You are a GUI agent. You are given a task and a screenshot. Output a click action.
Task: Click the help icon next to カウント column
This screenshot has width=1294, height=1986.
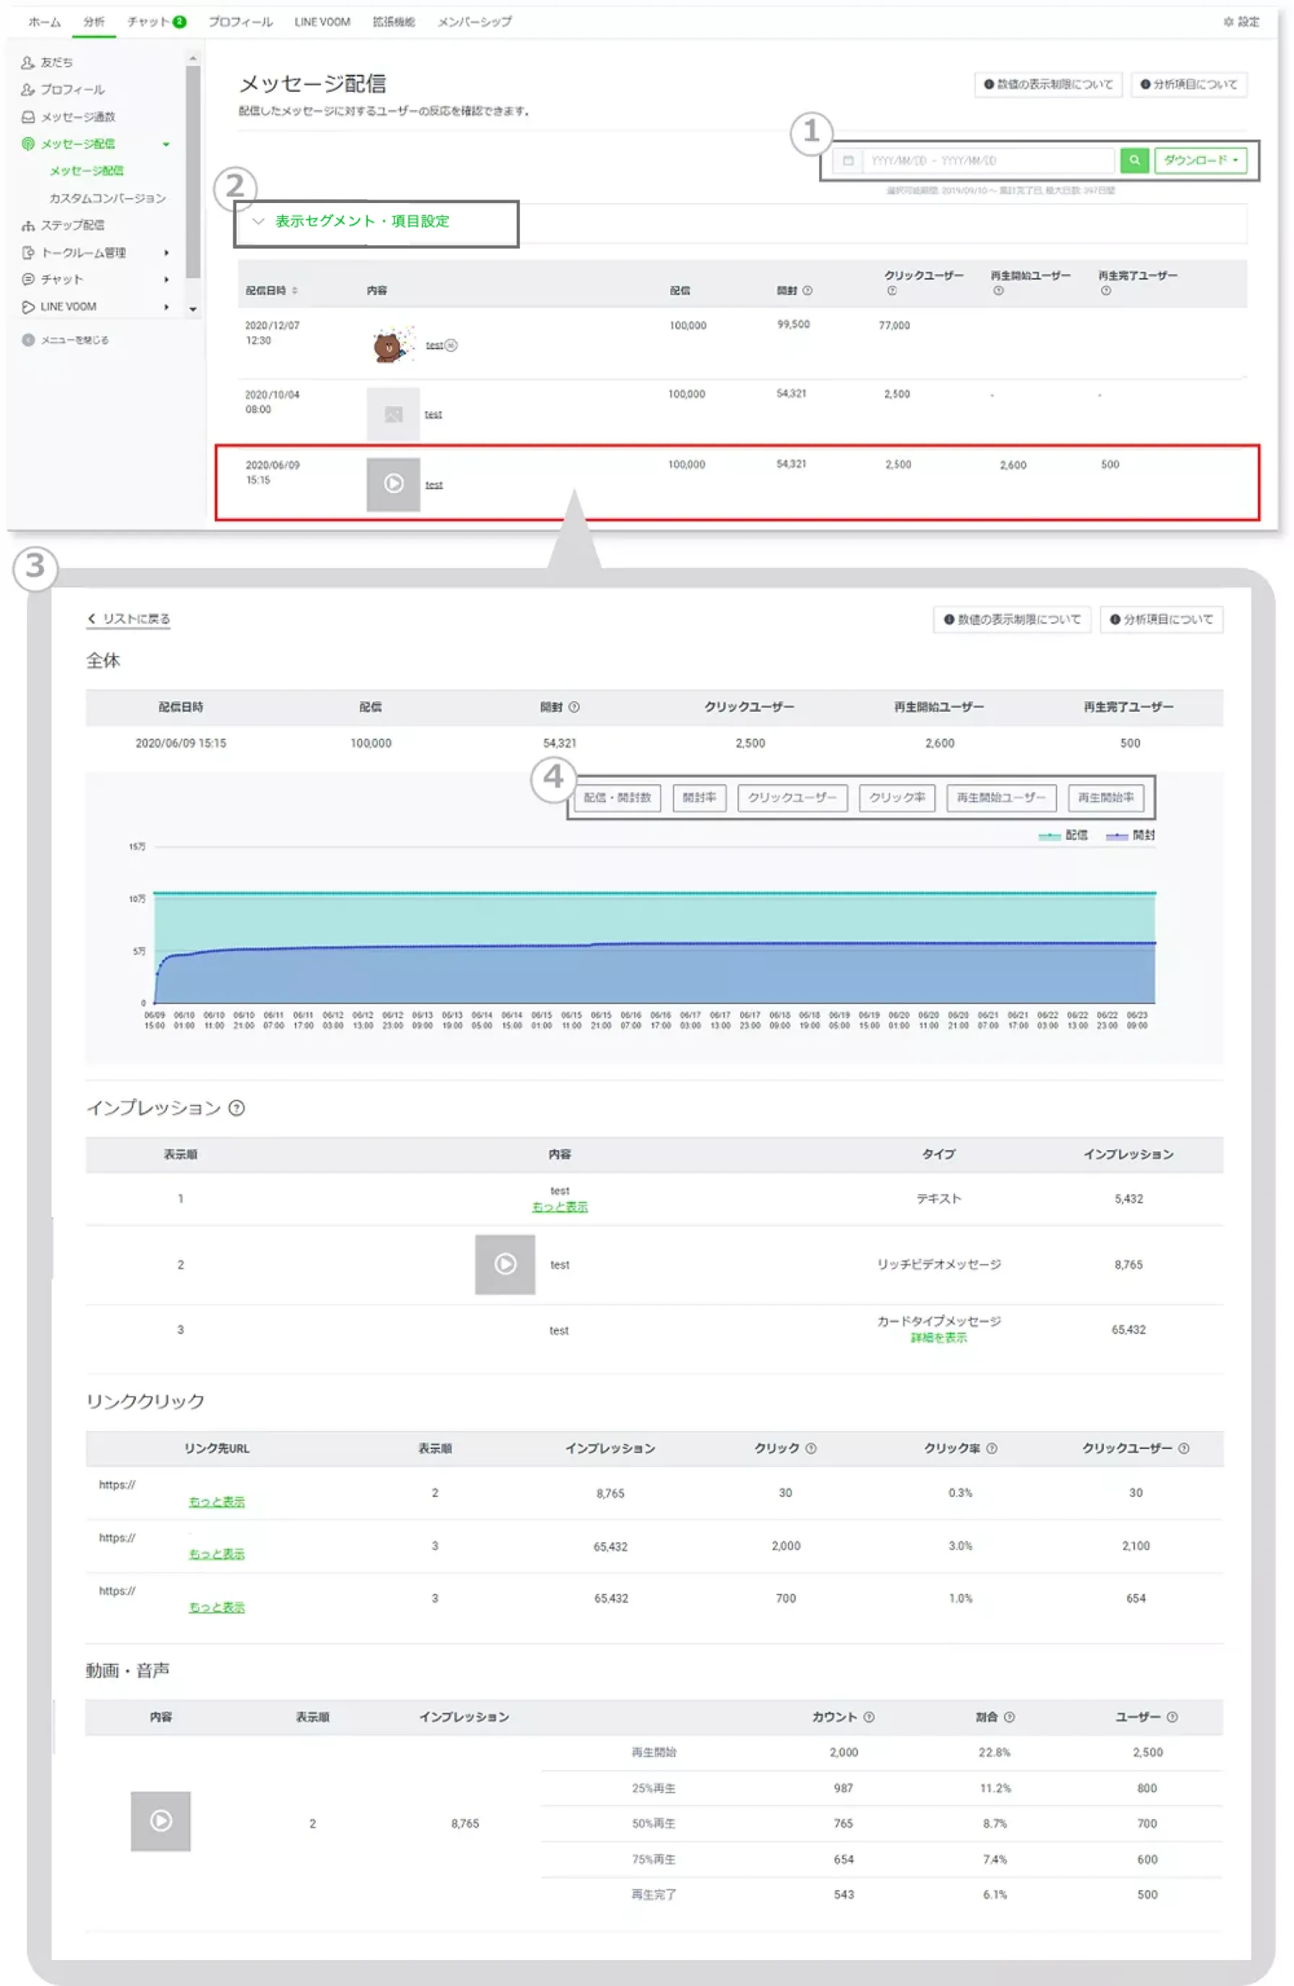pos(868,1717)
